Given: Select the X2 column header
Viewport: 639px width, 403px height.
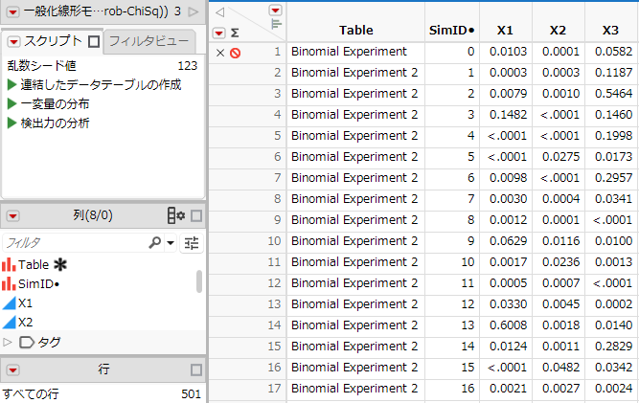Looking at the screenshot, I should tap(558, 30).
